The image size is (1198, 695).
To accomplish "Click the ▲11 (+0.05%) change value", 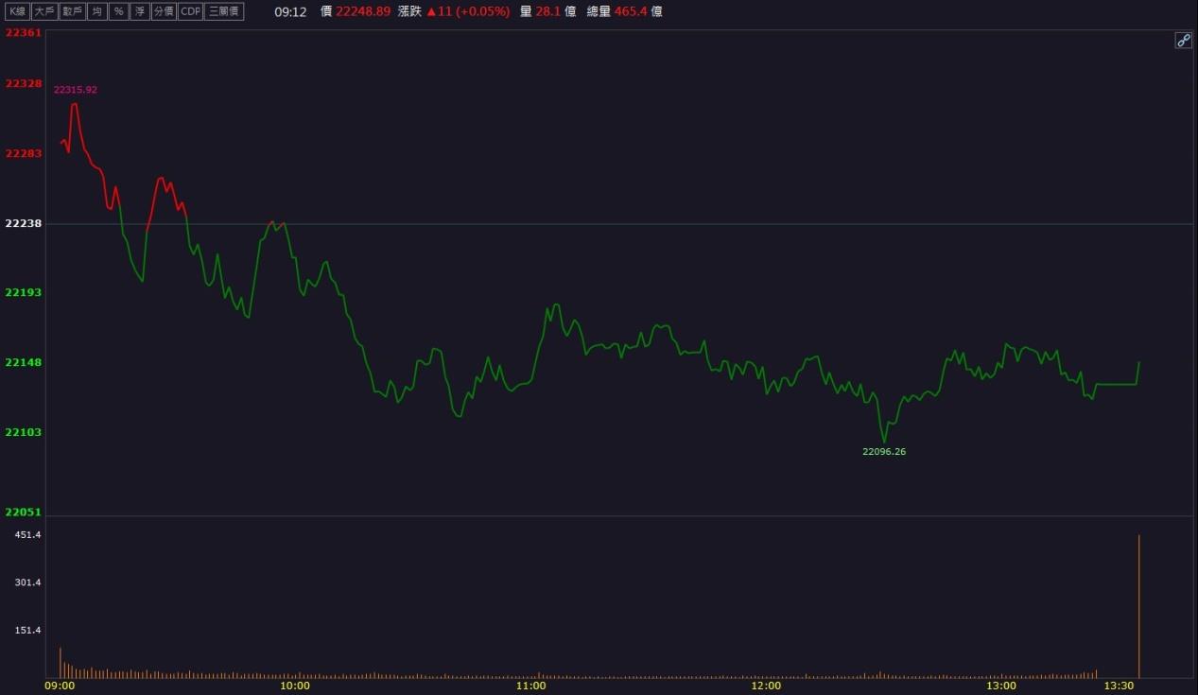I will coord(468,11).
